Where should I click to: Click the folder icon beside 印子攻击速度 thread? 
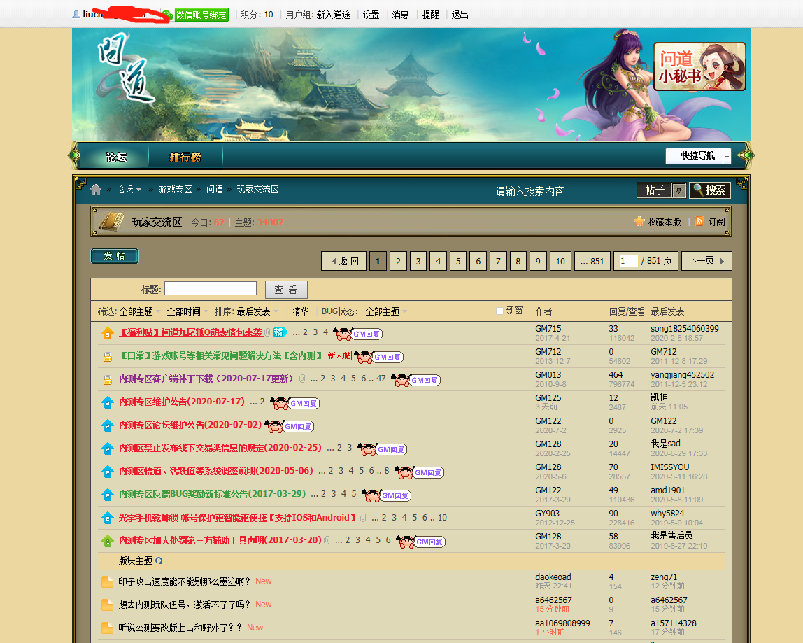(x=108, y=581)
